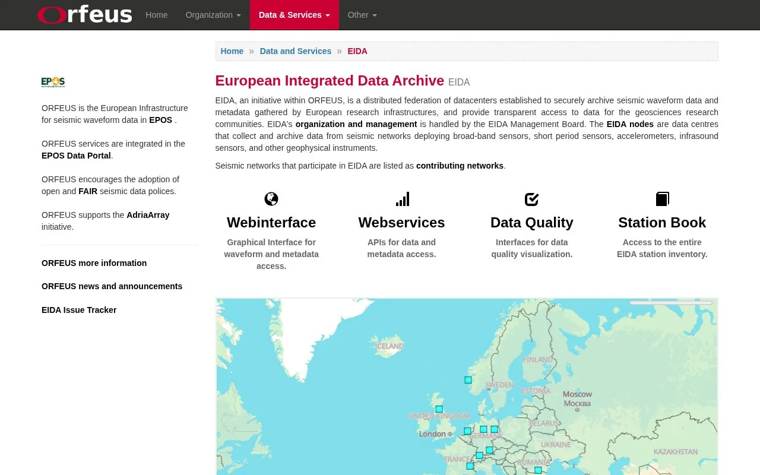Click the FAIR link in the sidebar
760x475 pixels.
[x=88, y=191]
